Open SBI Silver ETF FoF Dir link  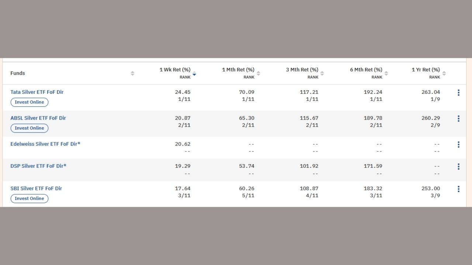pos(36,188)
